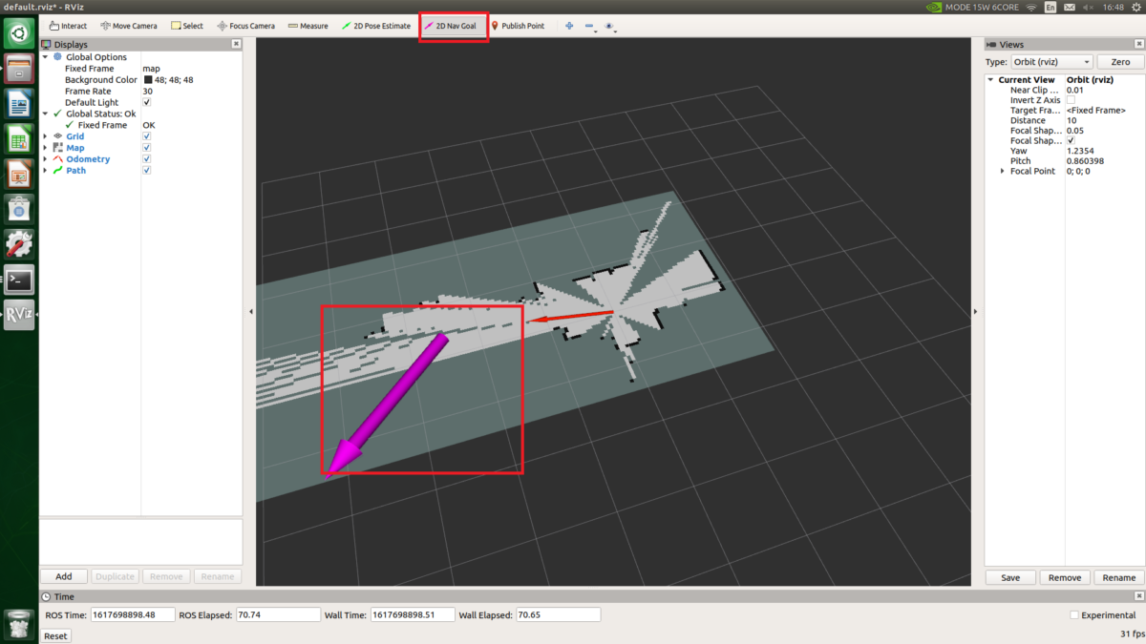
Task: Expand the Path display properties
Action: [x=43, y=170]
